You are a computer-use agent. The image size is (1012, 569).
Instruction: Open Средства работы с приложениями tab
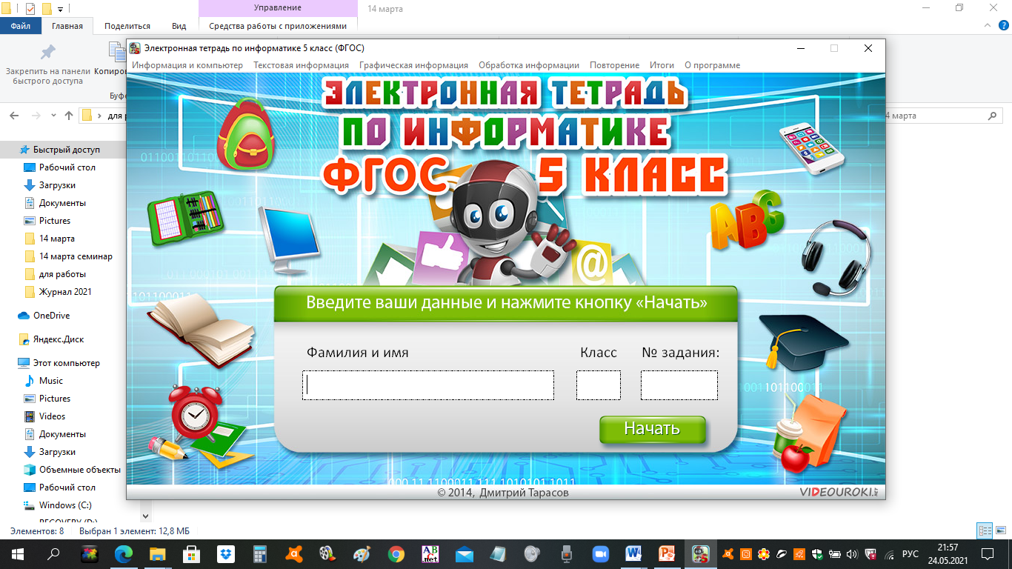click(278, 26)
